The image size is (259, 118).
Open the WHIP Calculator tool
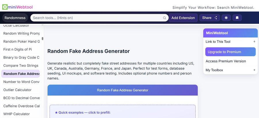(x=16, y=114)
